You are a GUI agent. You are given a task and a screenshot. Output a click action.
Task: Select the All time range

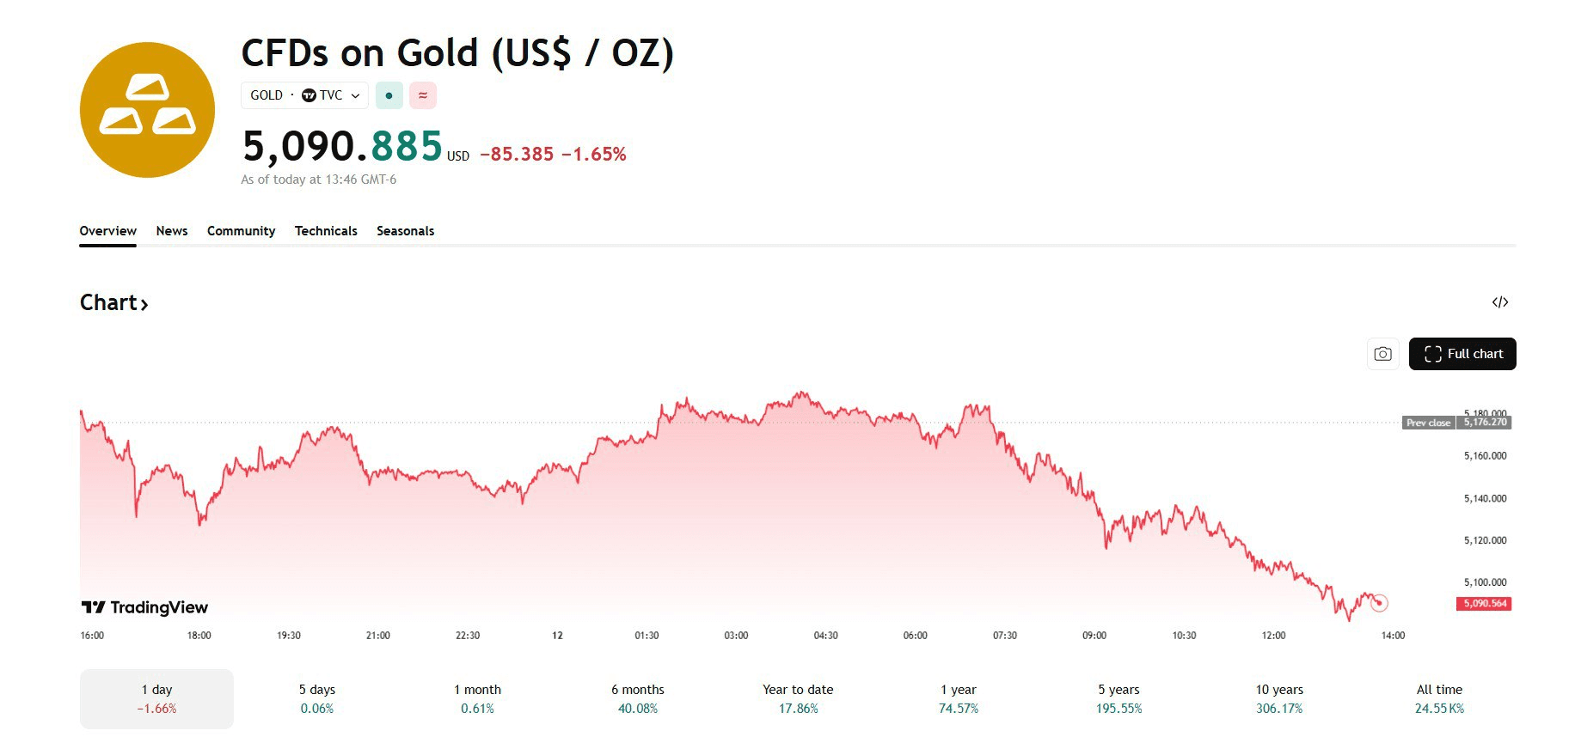click(x=1439, y=698)
